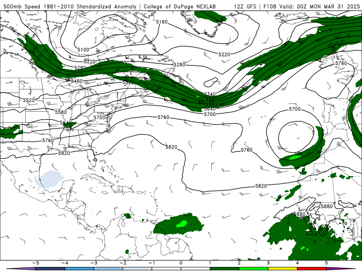The height and width of the screenshot is (271, 362).
Task: Click the 5400 contour label
Action: coord(149,73)
